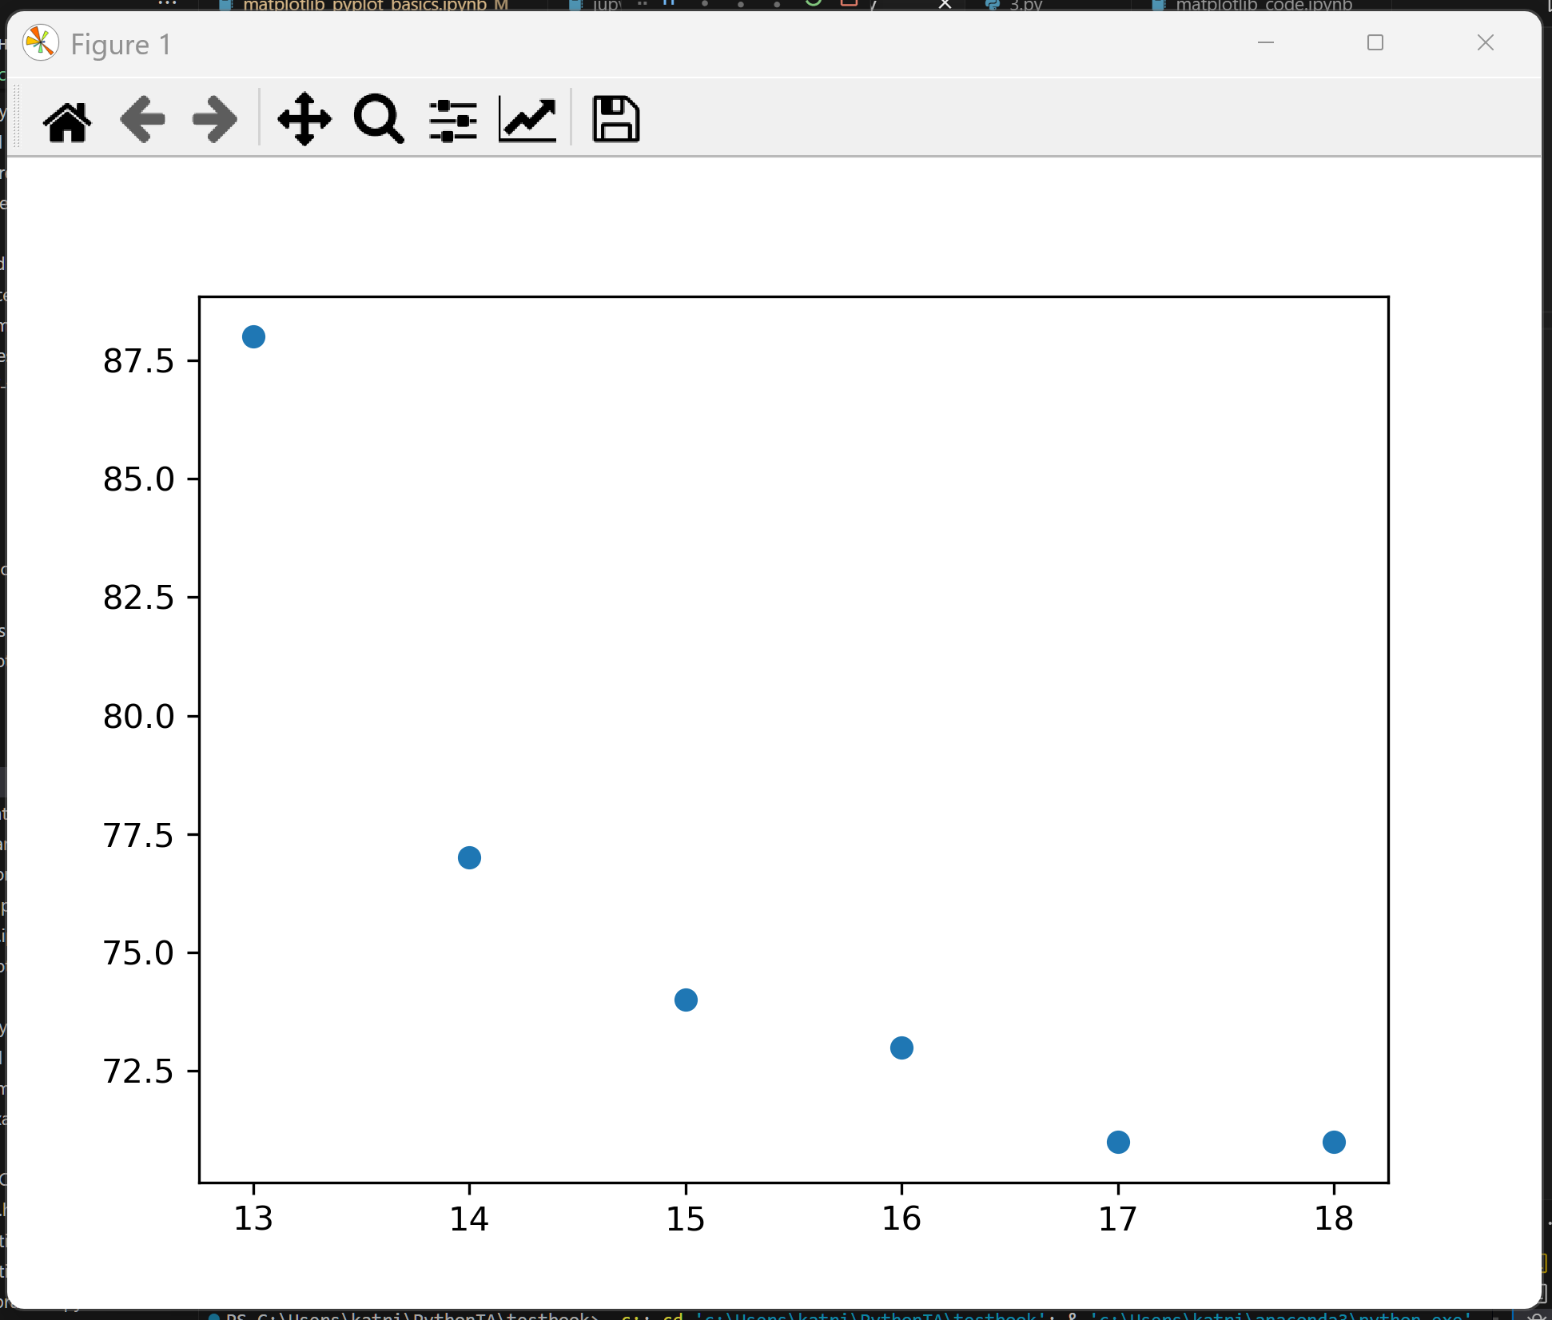Click scatter point at x equals 14
The width and height of the screenshot is (1552, 1320).
click(x=469, y=857)
